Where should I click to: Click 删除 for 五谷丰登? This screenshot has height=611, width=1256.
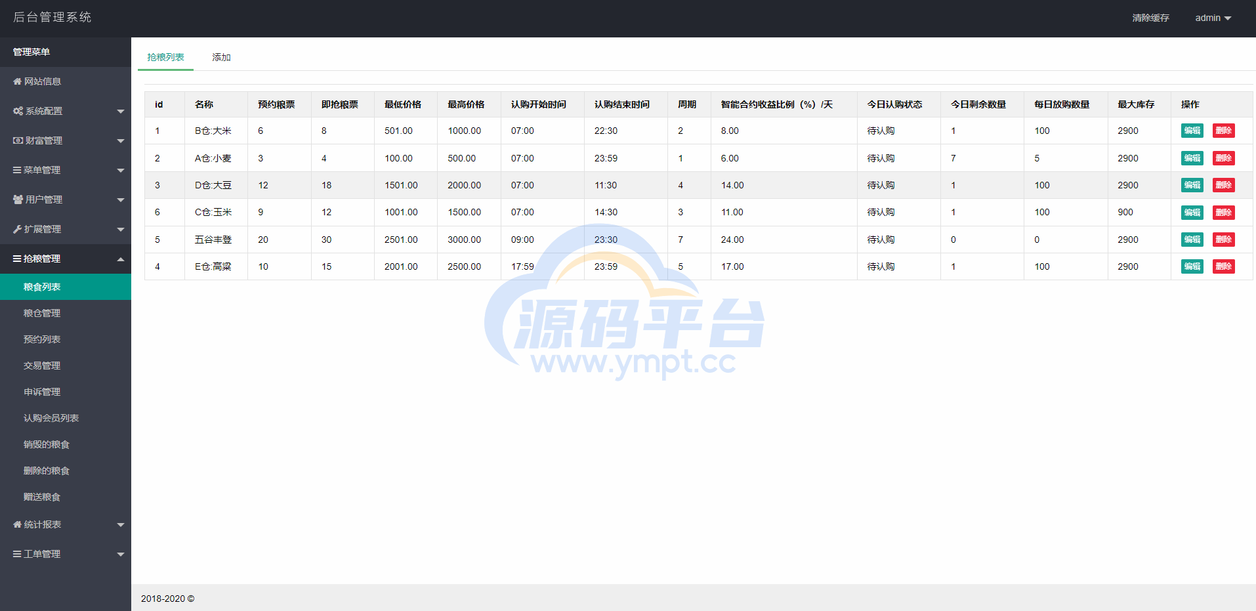coord(1223,240)
